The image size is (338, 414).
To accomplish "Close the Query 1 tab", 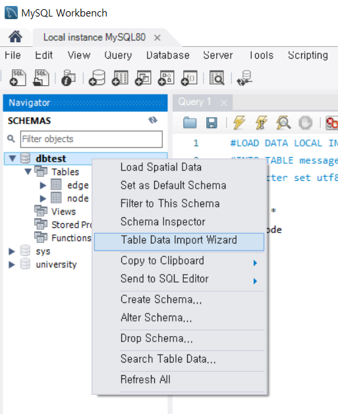I will click(224, 103).
